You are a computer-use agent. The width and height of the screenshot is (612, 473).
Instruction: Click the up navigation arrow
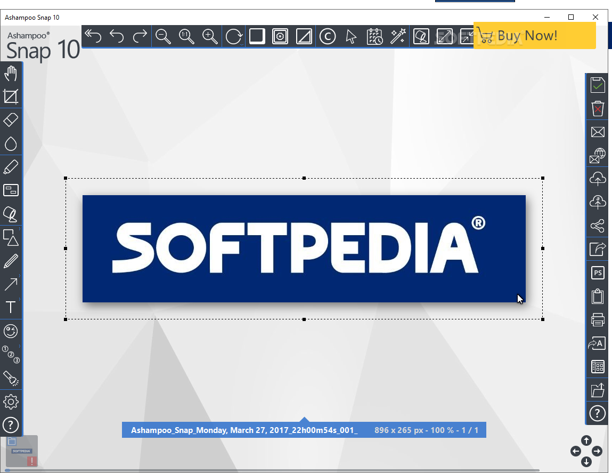click(586, 440)
